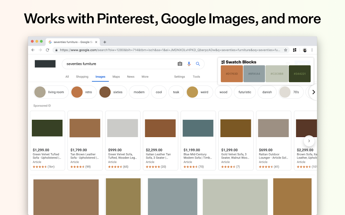The image size is (345, 215).
Task: Copy the #C2C9B8 pale green swatch
Action: pyautogui.click(x=277, y=74)
